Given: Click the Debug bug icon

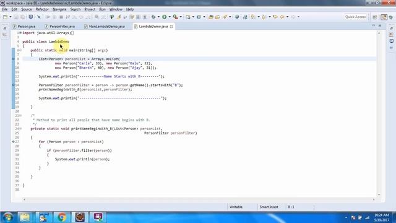Looking at the screenshot, I should pyautogui.click(x=153, y=17).
